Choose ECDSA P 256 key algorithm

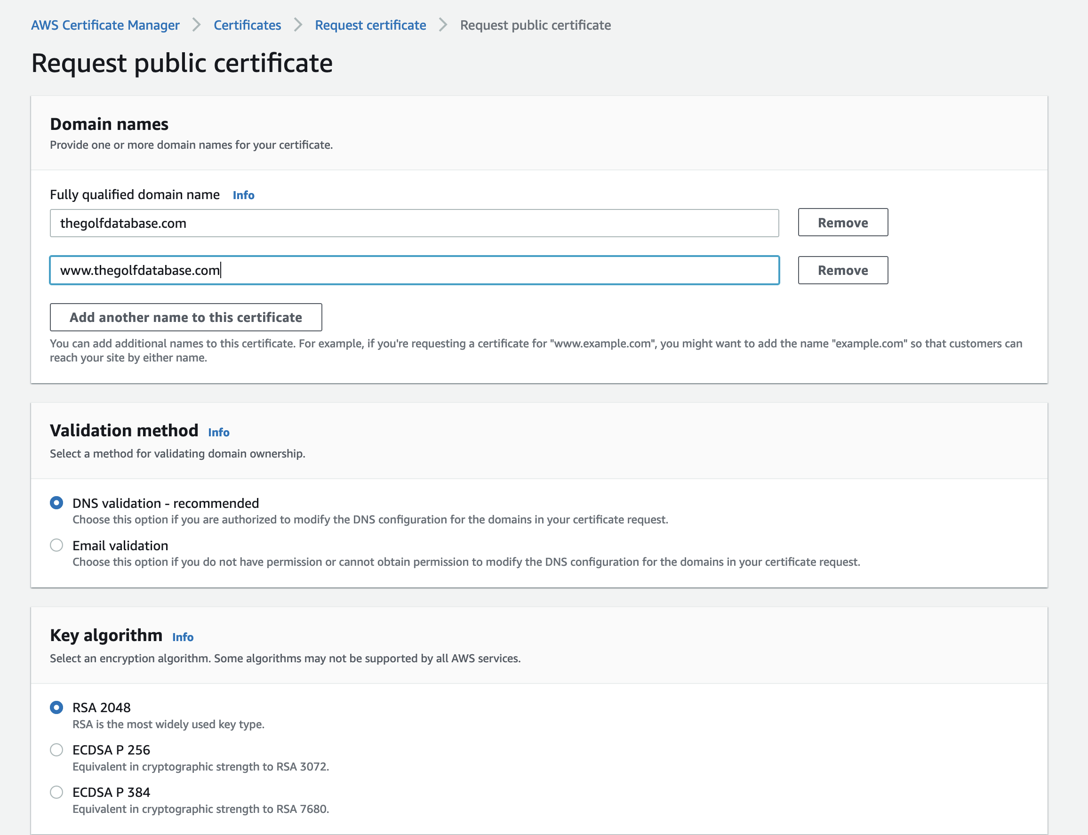(x=56, y=749)
